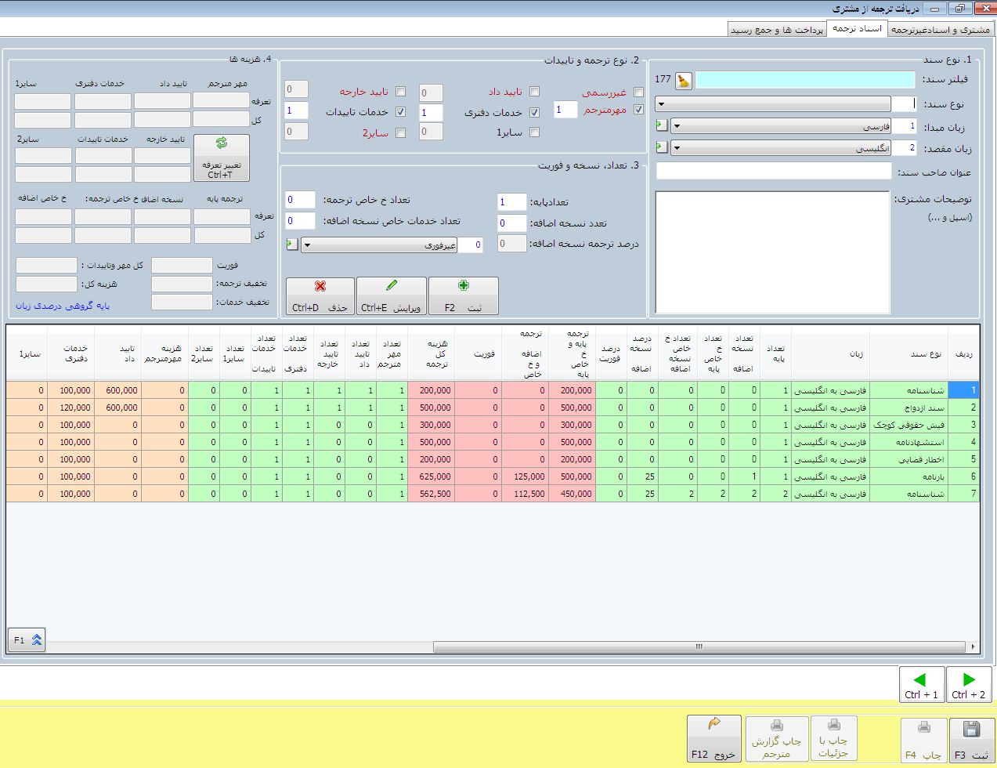Click the printer چاپ F4 button
The width and height of the screenshot is (997, 768).
(923, 740)
